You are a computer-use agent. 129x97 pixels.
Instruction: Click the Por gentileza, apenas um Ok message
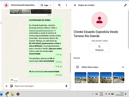coord(45,60)
